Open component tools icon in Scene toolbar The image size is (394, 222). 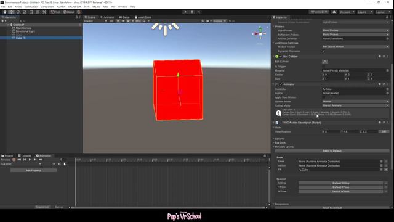[x=203, y=21]
